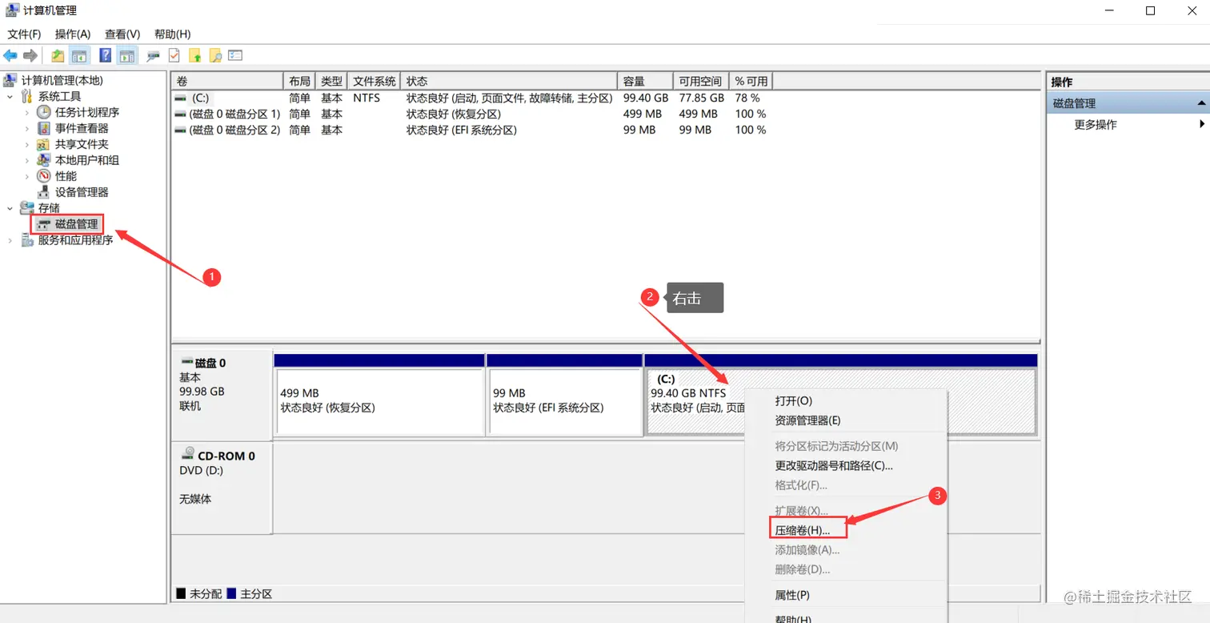Sort by the 文件系统 column header
This screenshot has width=1210, height=623.
click(375, 81)
